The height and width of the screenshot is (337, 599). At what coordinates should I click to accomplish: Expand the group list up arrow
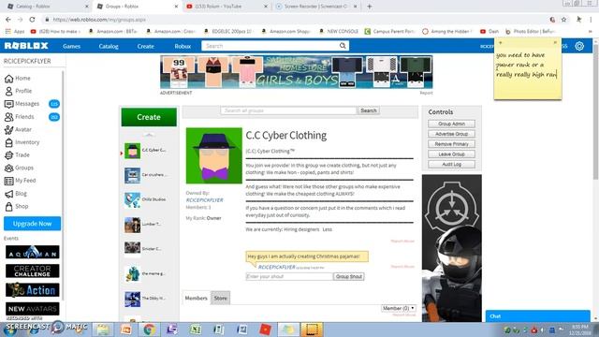tap(149, 135)
